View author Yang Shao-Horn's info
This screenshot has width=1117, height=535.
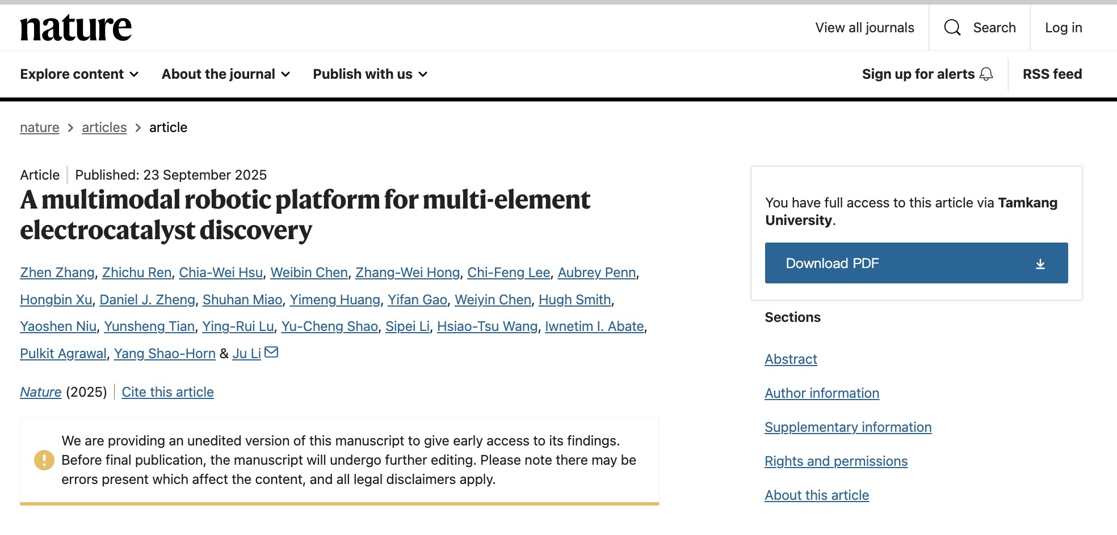[x=165, y=354]
